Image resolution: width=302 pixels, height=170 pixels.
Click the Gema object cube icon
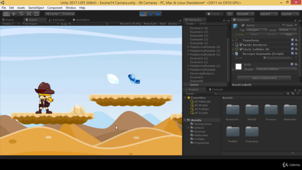235,26
